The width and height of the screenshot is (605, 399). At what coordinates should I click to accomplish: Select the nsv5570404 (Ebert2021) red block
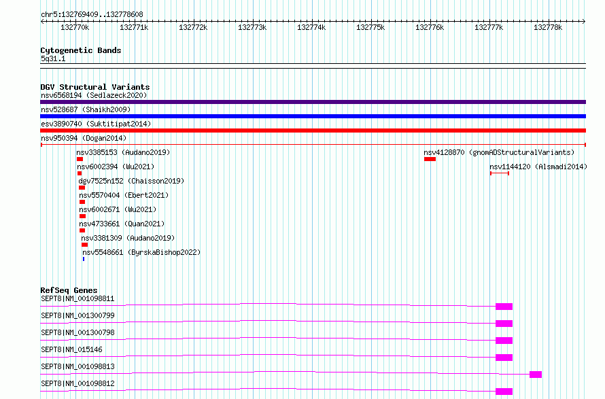point(82,202)
